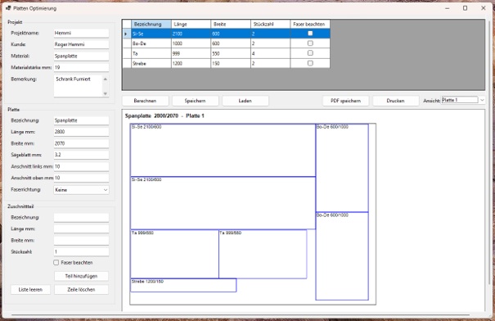Click the empty Zuschnittteil Bezeichnung field

[x=81, y=217]
